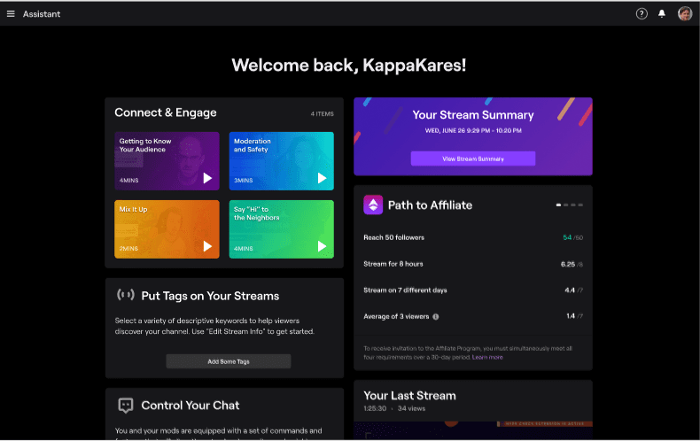Open the Learn more link
The height and width of the screenshot is (441, 700).
(487, 357)
